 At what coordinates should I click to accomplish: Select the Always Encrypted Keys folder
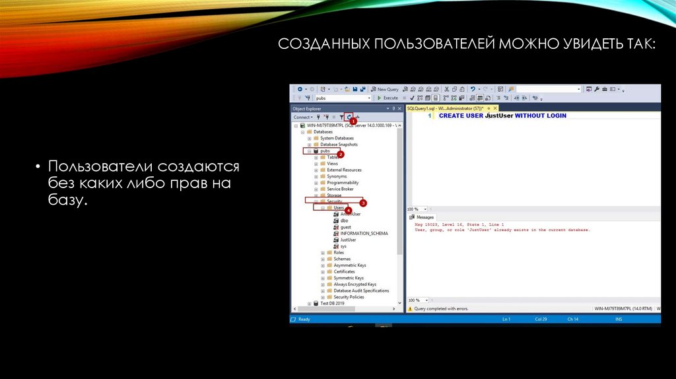(x=355, y=285)
